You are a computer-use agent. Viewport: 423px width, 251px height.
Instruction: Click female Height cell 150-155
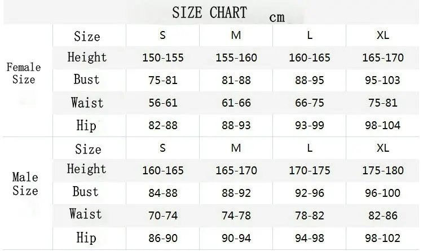(162, 58)
